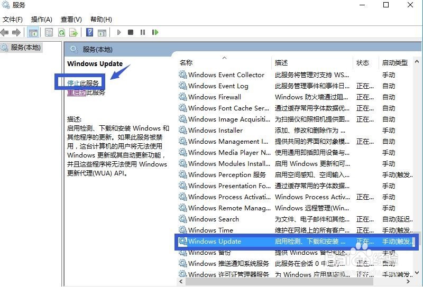The height and width of the screenshot is (287, 423).
Task: Open the Properties toolbar icon
Action: pyautogui.click(x=49, y=33)
